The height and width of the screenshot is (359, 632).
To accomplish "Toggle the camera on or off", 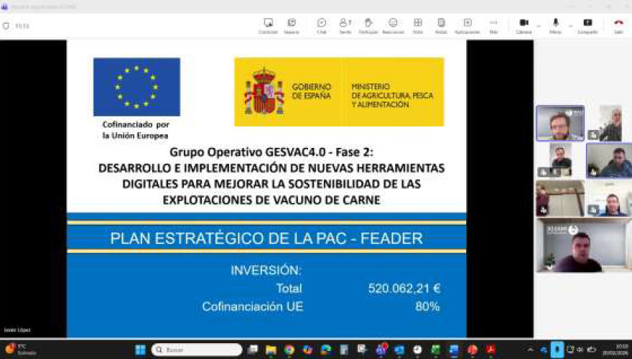I will pos(524,24).
